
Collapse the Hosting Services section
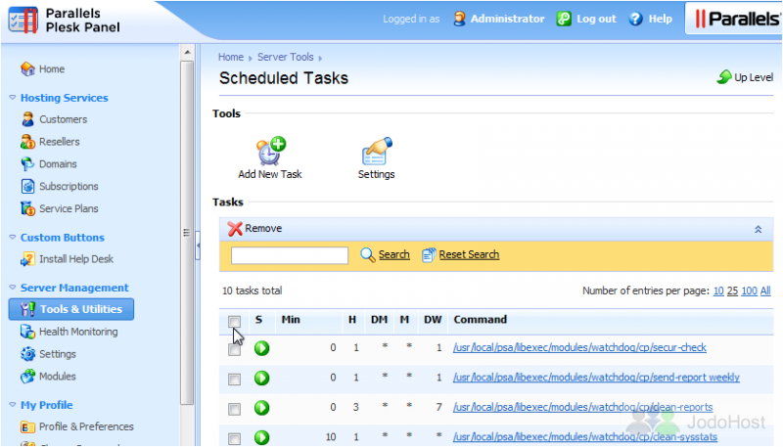tap(13, 98)
